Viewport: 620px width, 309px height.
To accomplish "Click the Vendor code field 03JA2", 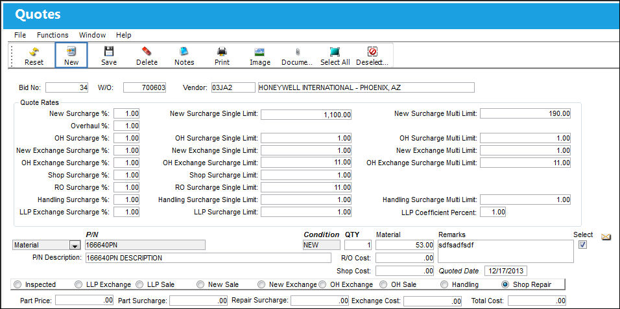I will point(233,87).
